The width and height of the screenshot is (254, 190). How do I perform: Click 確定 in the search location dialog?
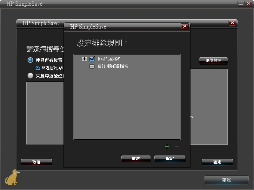tap(217, 162)
